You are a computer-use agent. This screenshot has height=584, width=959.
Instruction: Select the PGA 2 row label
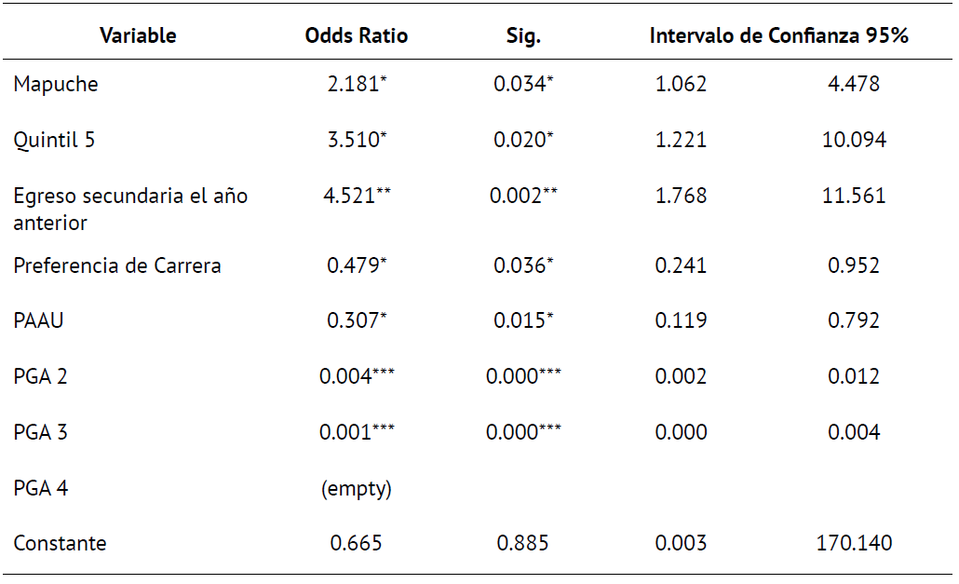40,376
